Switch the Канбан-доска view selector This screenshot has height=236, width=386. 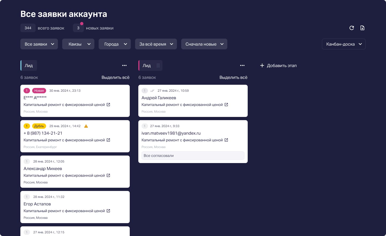pos(344,44)
